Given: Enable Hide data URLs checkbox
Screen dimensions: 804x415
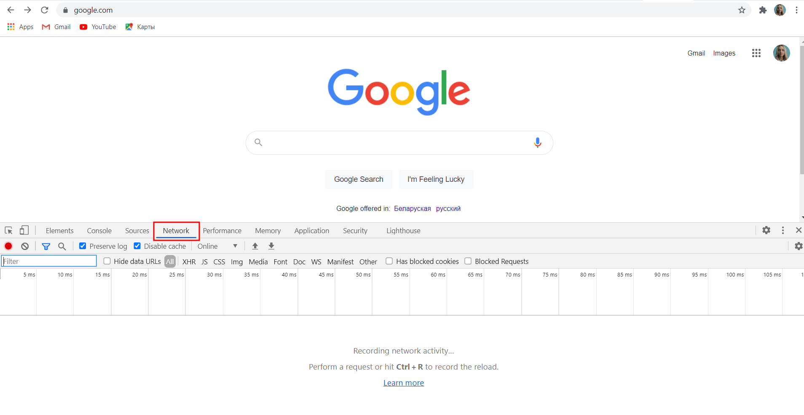Looking at the screenshot, I should coord(107,261).
